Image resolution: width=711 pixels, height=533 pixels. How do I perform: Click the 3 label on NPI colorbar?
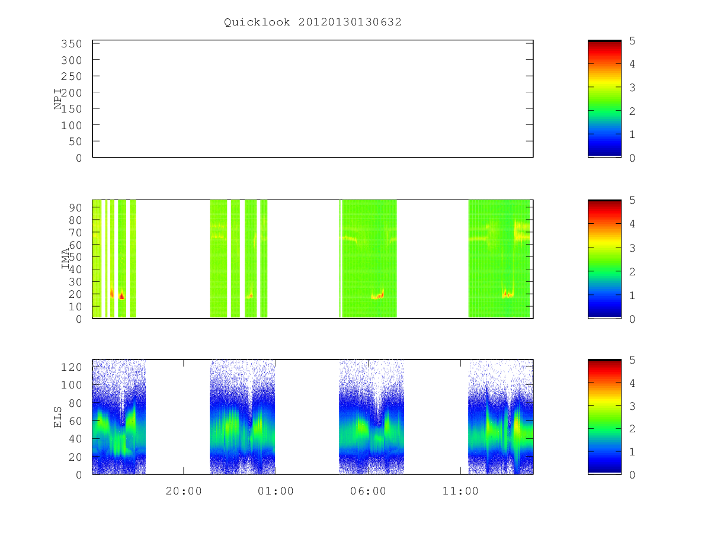coord(632,87)
